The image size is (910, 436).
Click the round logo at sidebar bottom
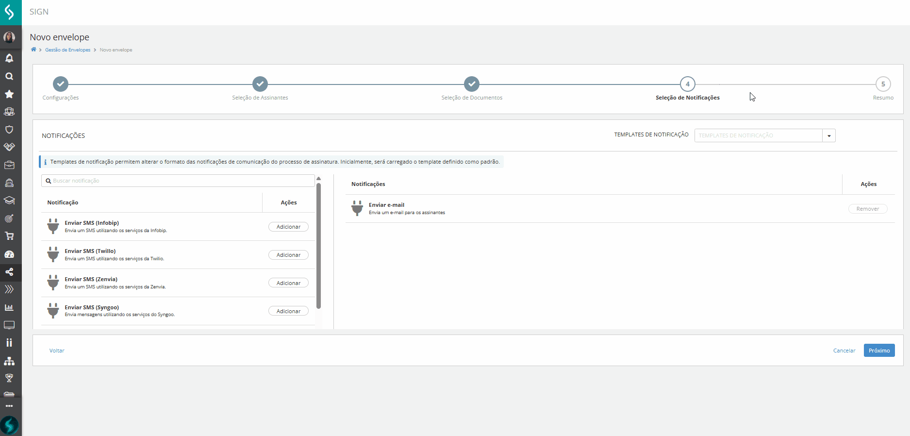[x=9, y=425]
